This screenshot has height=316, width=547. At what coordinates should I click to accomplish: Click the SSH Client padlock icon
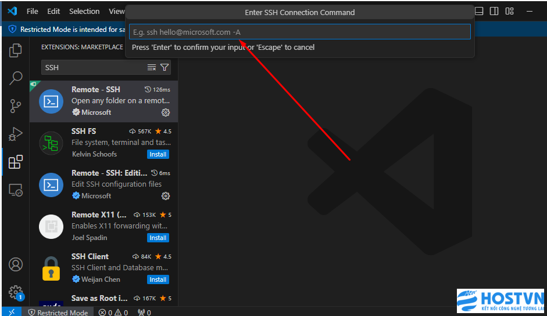pyautogui.click(x=51, y=268)
